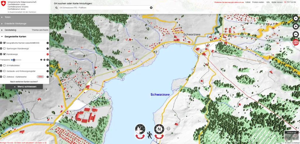Close the red settings gear for Wanderwege

[x=48, y=54]
